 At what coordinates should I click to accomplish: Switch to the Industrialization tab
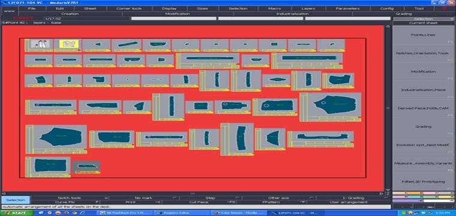pos(293,14)
